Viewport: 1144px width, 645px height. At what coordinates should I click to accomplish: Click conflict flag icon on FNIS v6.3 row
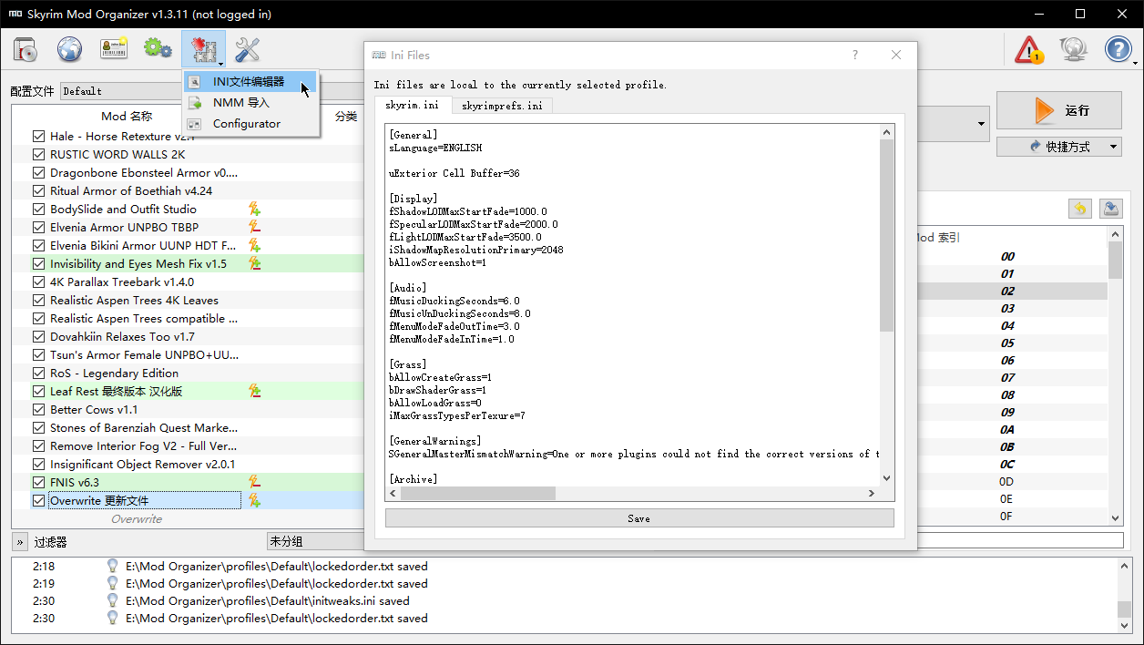pos(255,483)
